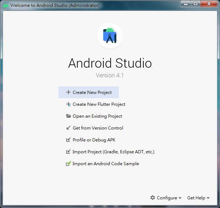Click the Android Studio heading text
Image resolution: width=220 pixels, height=208 pixels.
(x=110, y=63)
